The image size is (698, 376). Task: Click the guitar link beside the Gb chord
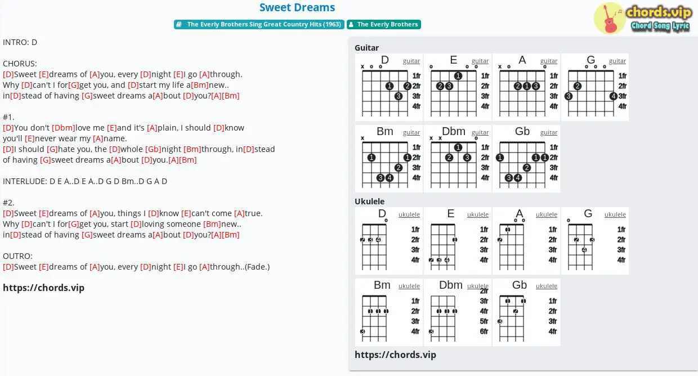549,132
